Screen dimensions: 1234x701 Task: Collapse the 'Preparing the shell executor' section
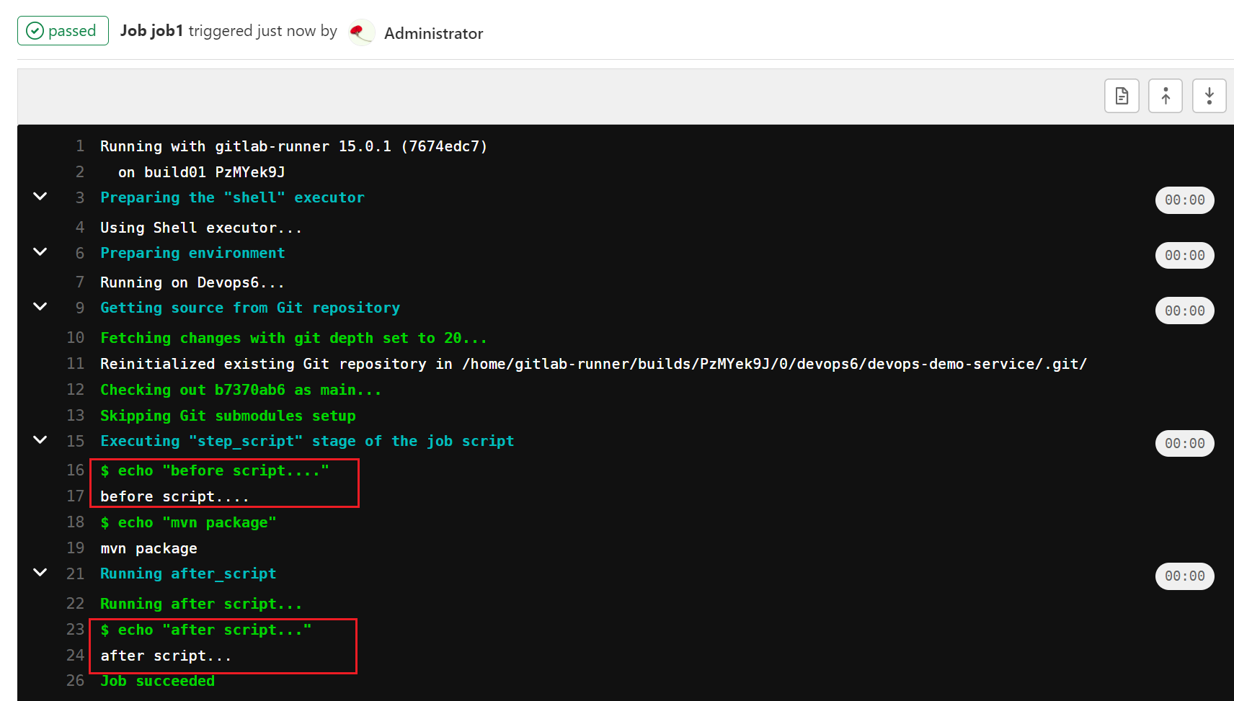(40, 197)
